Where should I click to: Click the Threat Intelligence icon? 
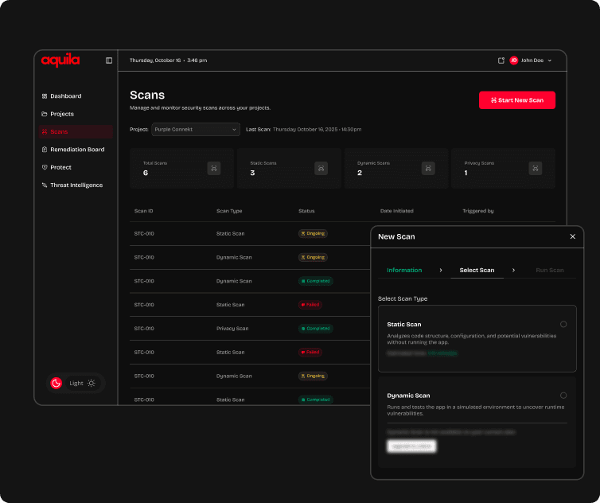(x=45, y=185)
